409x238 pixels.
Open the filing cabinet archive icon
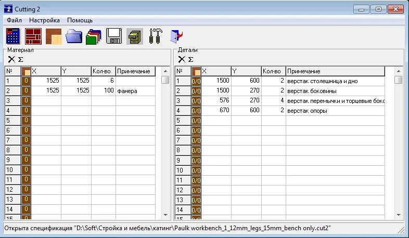tap(135, 36)
